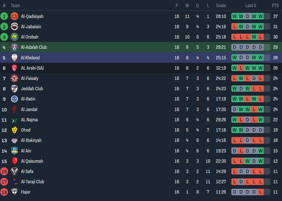
Task: Click the Al-Qadisiyah club crest icon
Action: pos(14,16)
